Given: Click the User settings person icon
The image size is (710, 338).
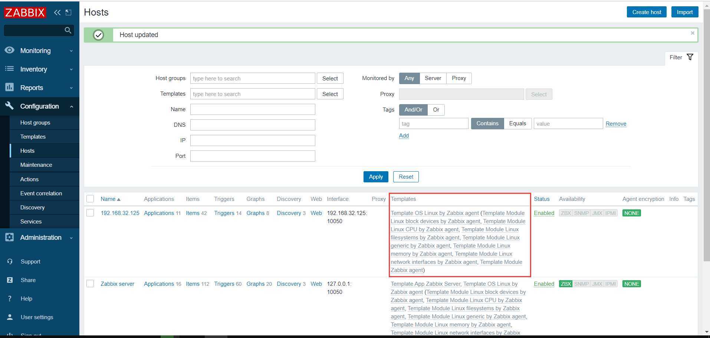Looking at the screenshot, I should [x=10, y=317].
